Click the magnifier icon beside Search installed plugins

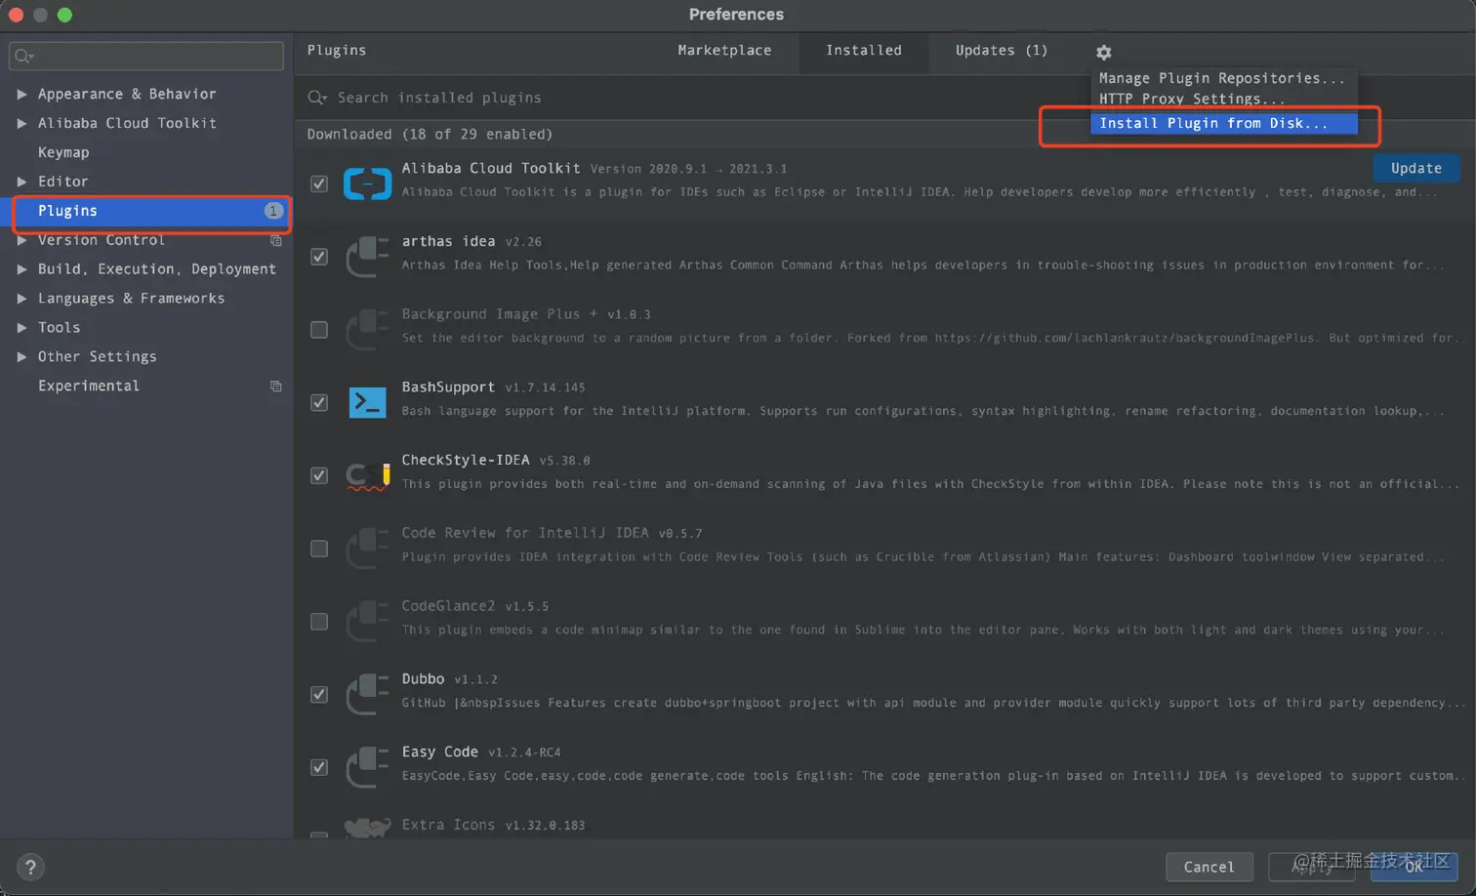pos(316,98)
